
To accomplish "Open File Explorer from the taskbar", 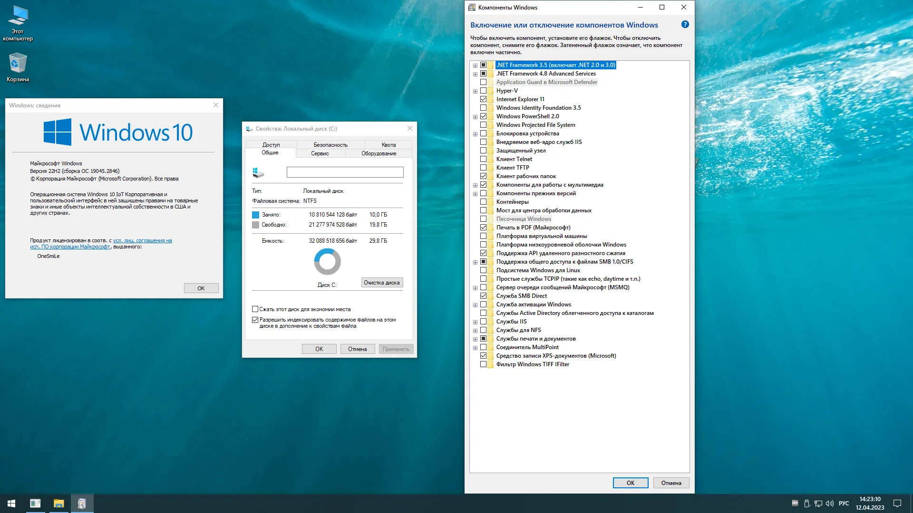I will [x=58, y=503].
